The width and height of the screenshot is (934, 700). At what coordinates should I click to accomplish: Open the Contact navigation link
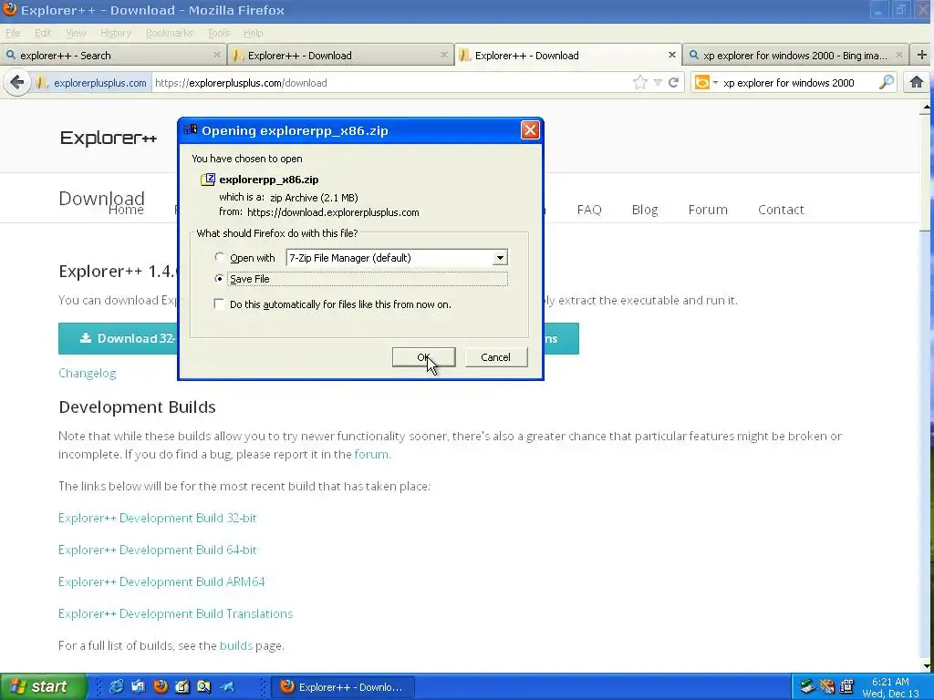pyautogui.click(x=781, y=210)
